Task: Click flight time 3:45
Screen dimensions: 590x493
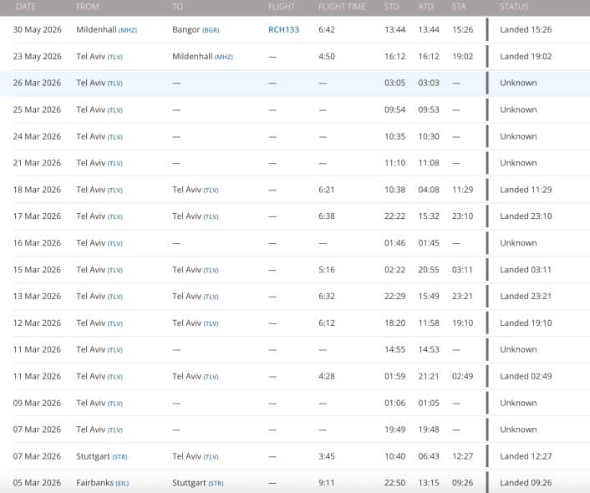Action: (x=326, y=456)
